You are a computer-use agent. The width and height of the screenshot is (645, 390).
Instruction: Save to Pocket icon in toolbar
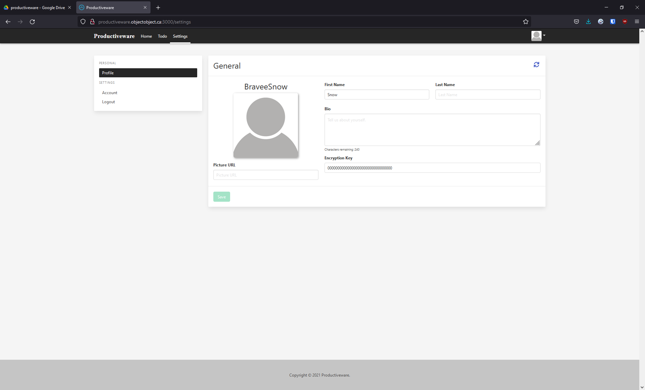576,22
